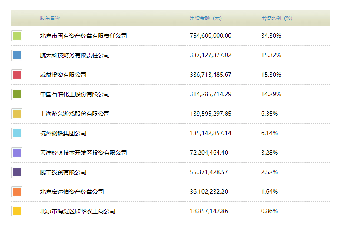Select the 6.35% ratio value
This screenshot has width=347, height=231.
click(x=269, y=114)
